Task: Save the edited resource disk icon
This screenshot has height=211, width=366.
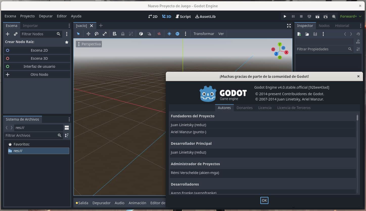Action: [x=315, y=34]
